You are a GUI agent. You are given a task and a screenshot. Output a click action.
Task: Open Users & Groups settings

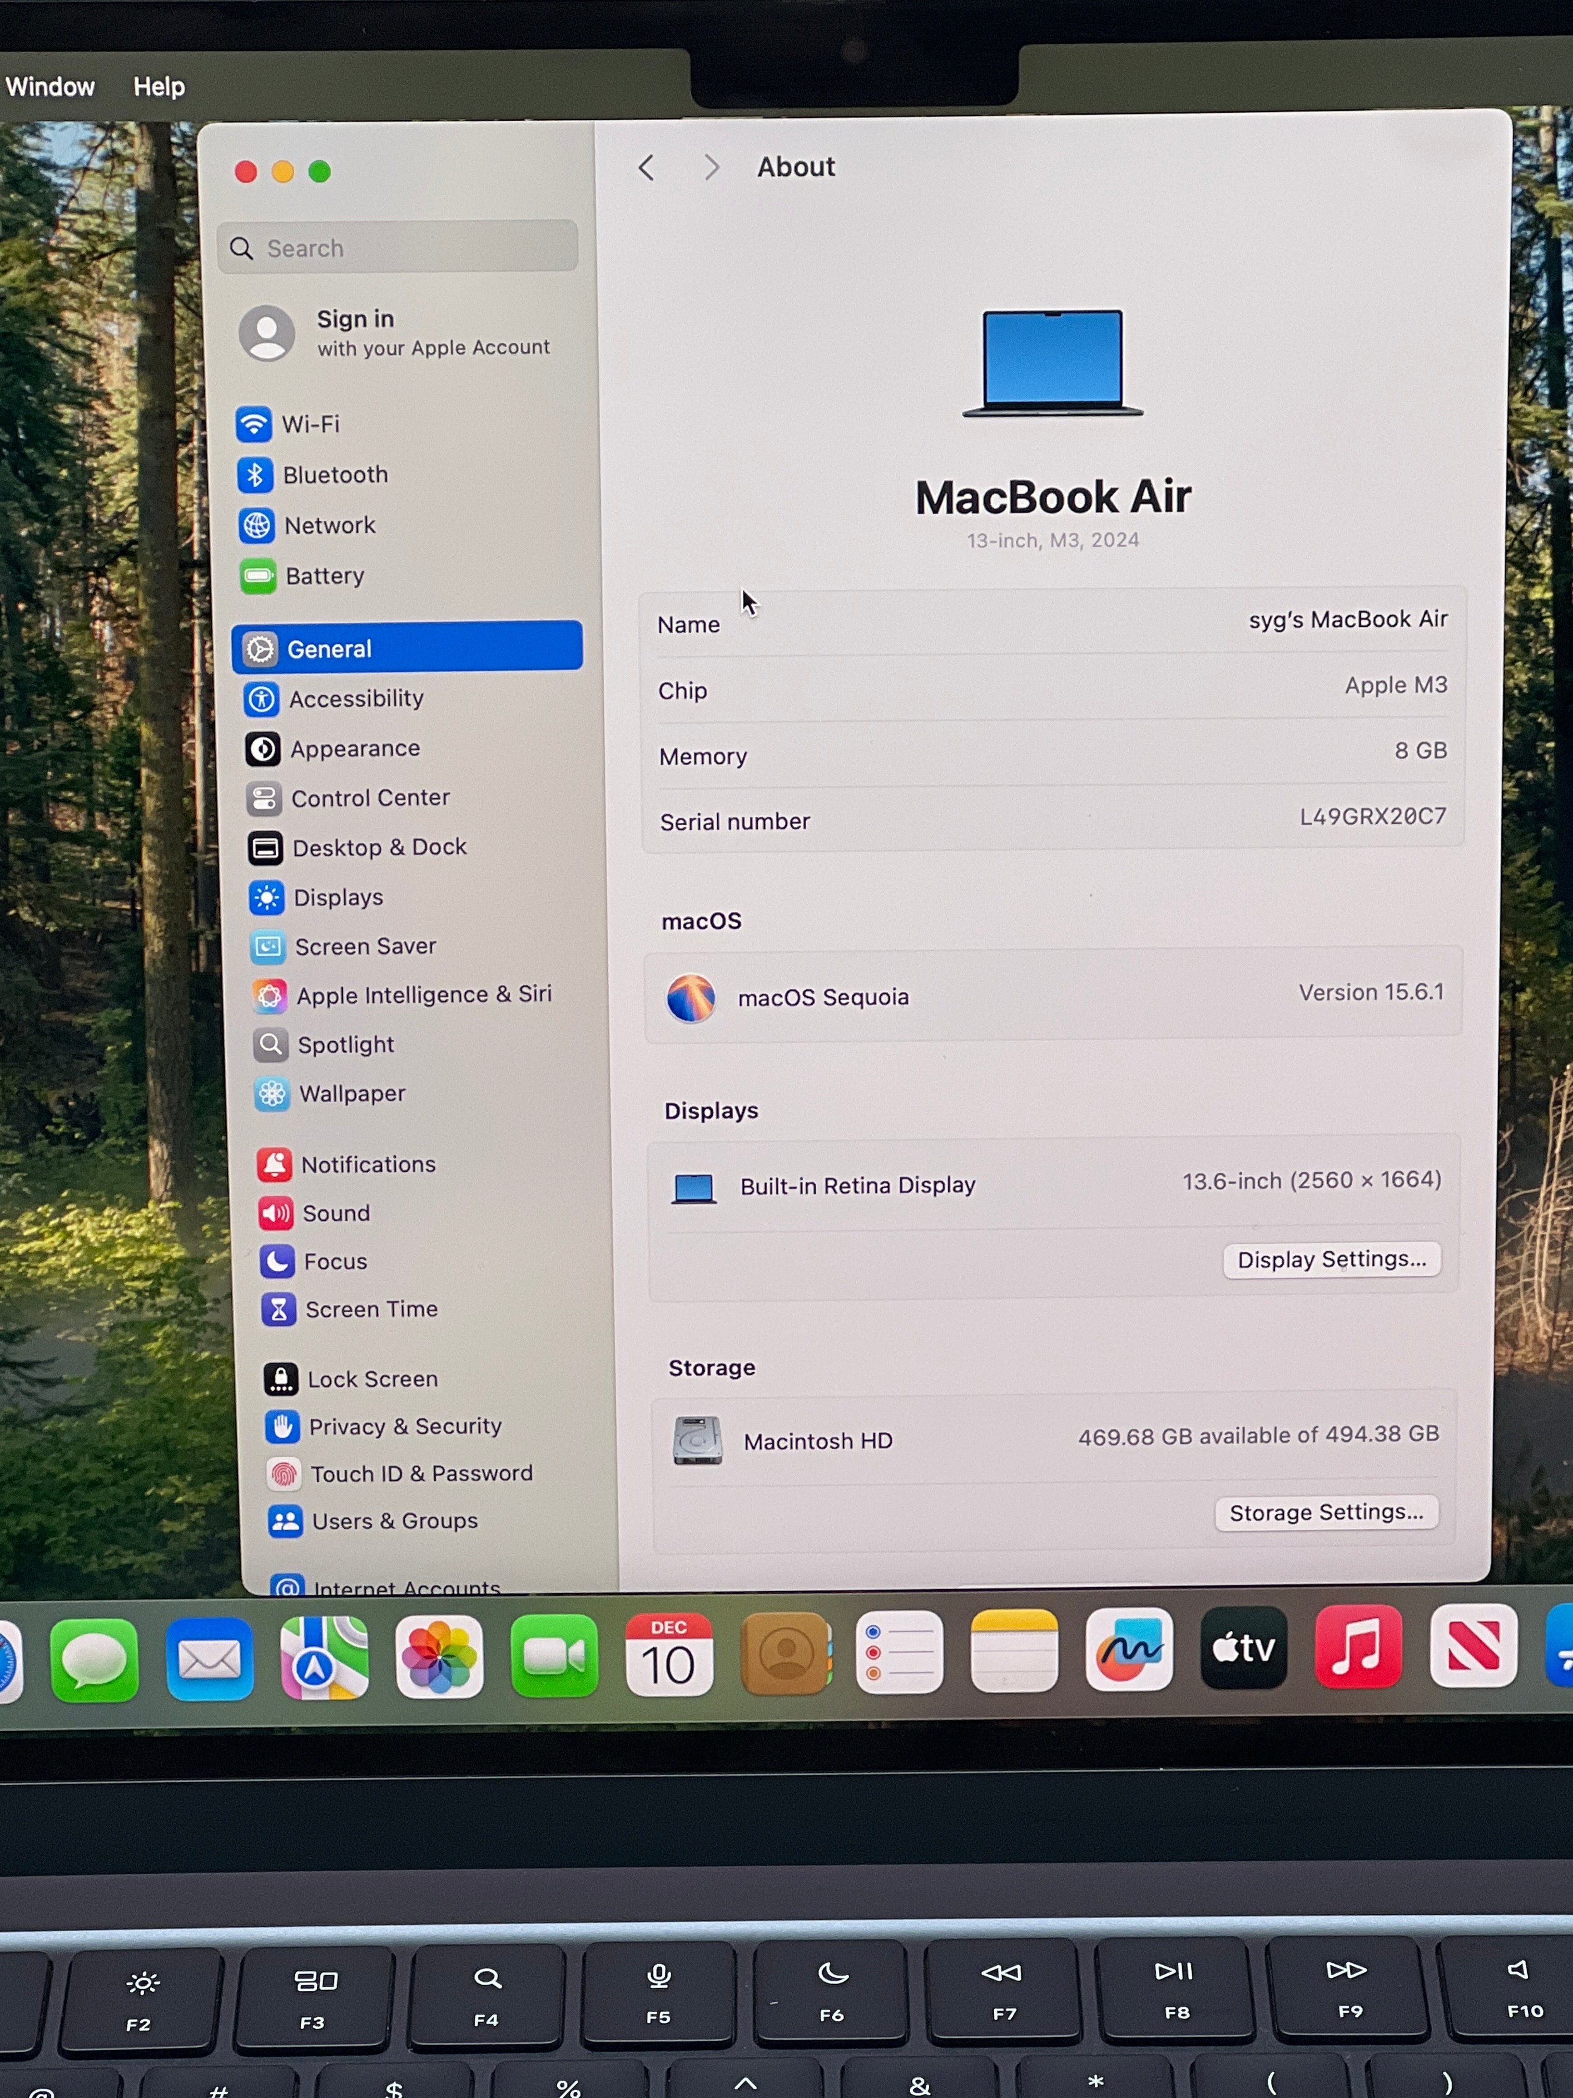coord(372,1520)
